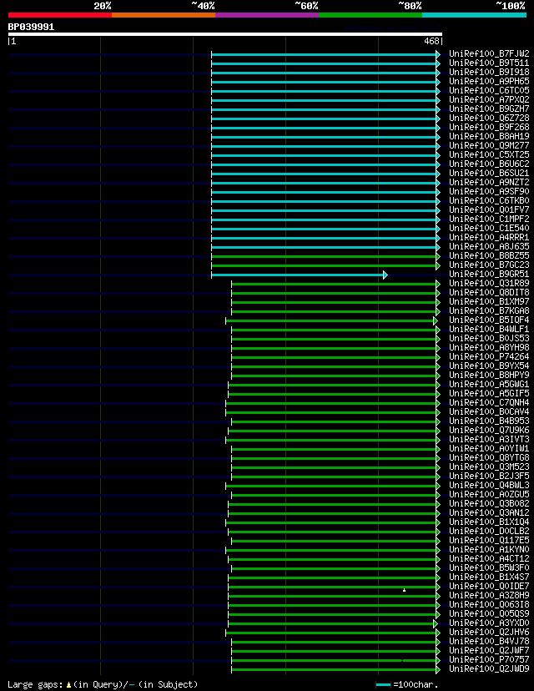Click the UniRef100_B9GZH7 hit name

click(489, 108)
